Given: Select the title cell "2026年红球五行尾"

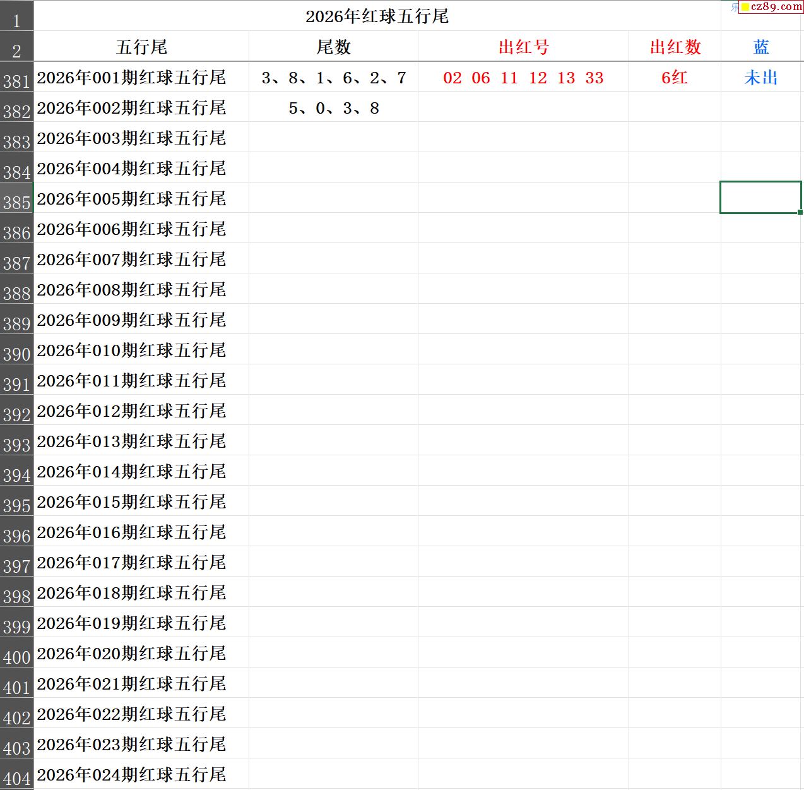Looking at the screenshot, I should coord(377,16).
